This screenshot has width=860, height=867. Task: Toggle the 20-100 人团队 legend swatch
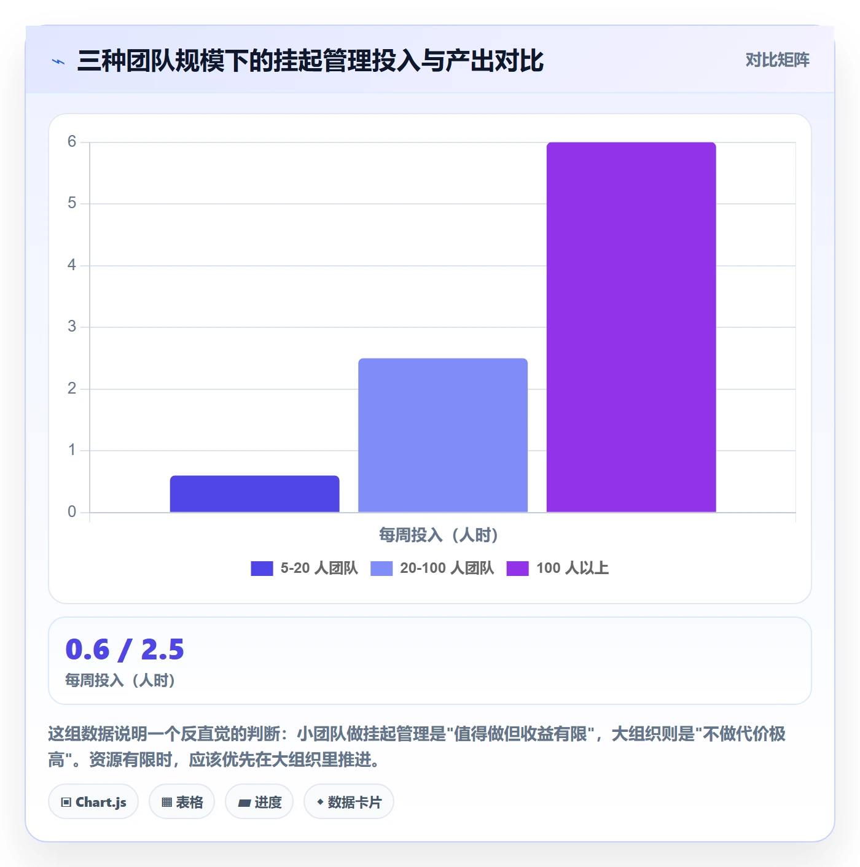tap(381, 569)
